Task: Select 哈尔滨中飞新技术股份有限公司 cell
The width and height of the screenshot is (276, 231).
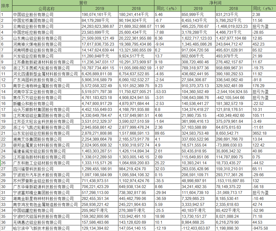Action: pyautogui.click(x=47, y=228)
